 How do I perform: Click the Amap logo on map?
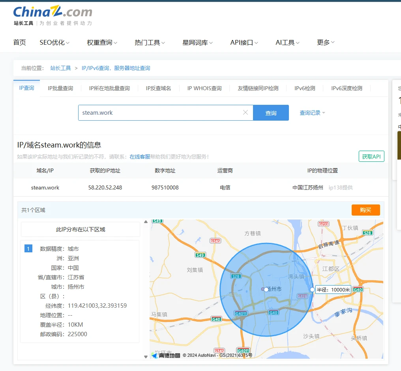coord(166,355)
